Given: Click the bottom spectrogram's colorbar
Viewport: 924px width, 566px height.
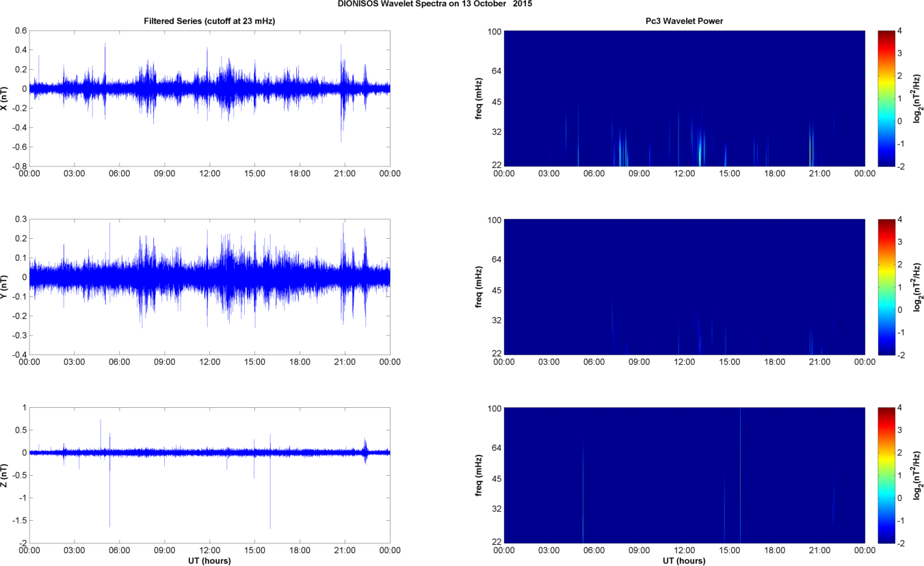Looking at the screenshot, I should click(x=885, y=475).
